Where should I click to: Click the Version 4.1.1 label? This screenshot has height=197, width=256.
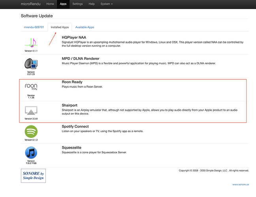(31, 51)
